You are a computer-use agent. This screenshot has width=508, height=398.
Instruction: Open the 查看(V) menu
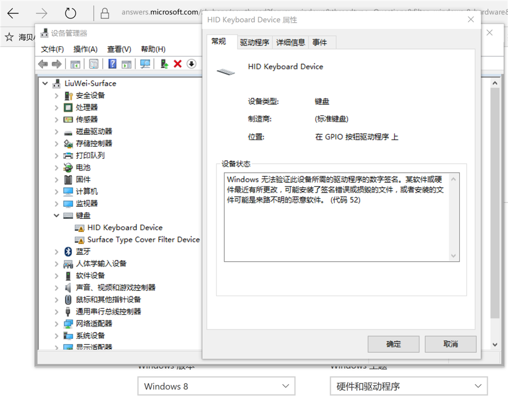pos(119,49)
